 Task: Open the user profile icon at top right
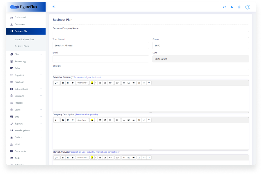click(x=247, y=7)
